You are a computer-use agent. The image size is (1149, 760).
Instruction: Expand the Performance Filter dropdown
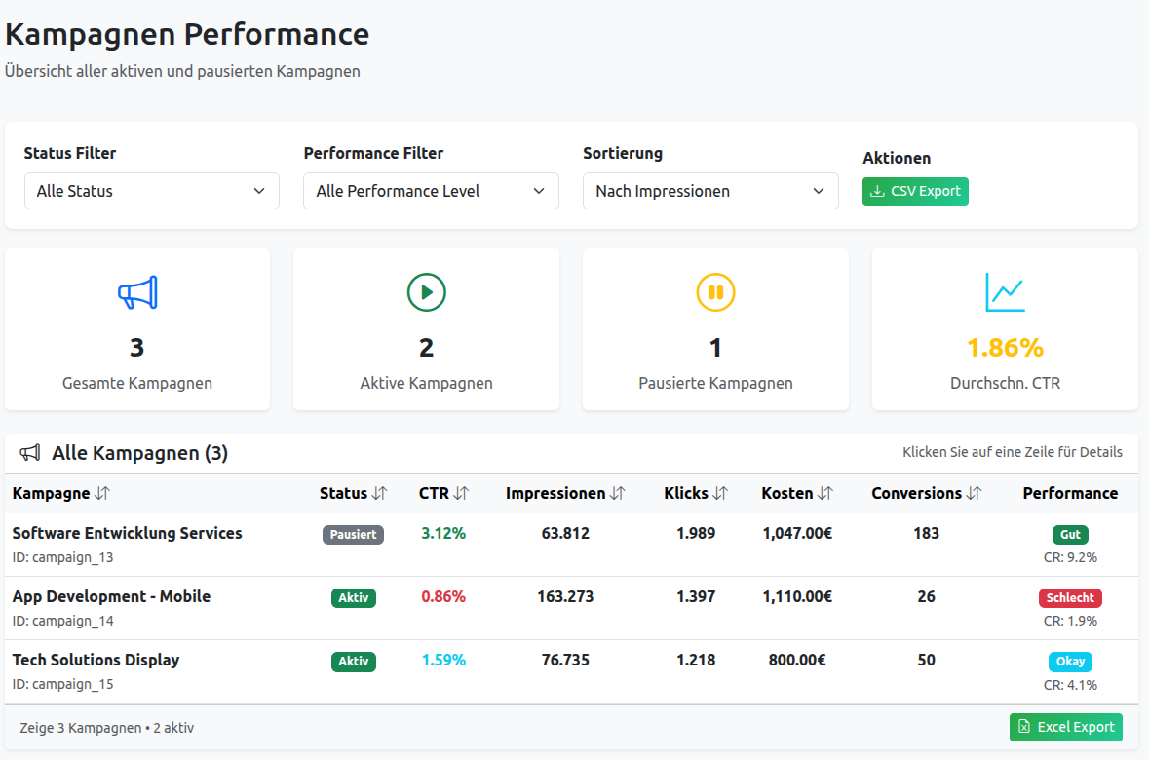click(x=431, y=191)
